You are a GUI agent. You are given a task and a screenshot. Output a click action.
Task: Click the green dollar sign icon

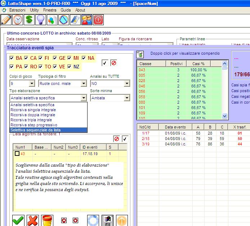(29, 20)
